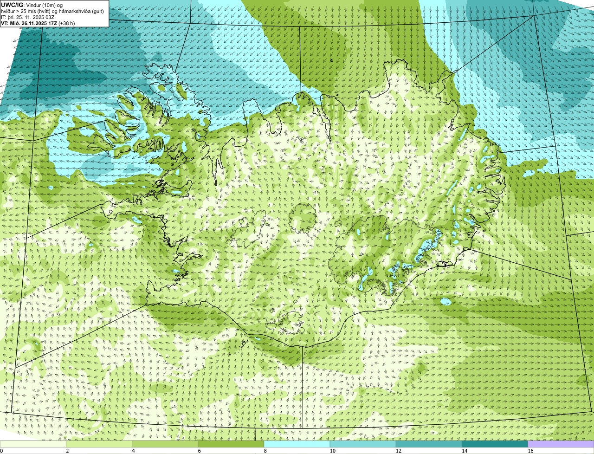The height and width of the screenshot is (454, 594).
Task: Select the light cyan 8–10 m/s legend swatch
Action: pos(297,444)
